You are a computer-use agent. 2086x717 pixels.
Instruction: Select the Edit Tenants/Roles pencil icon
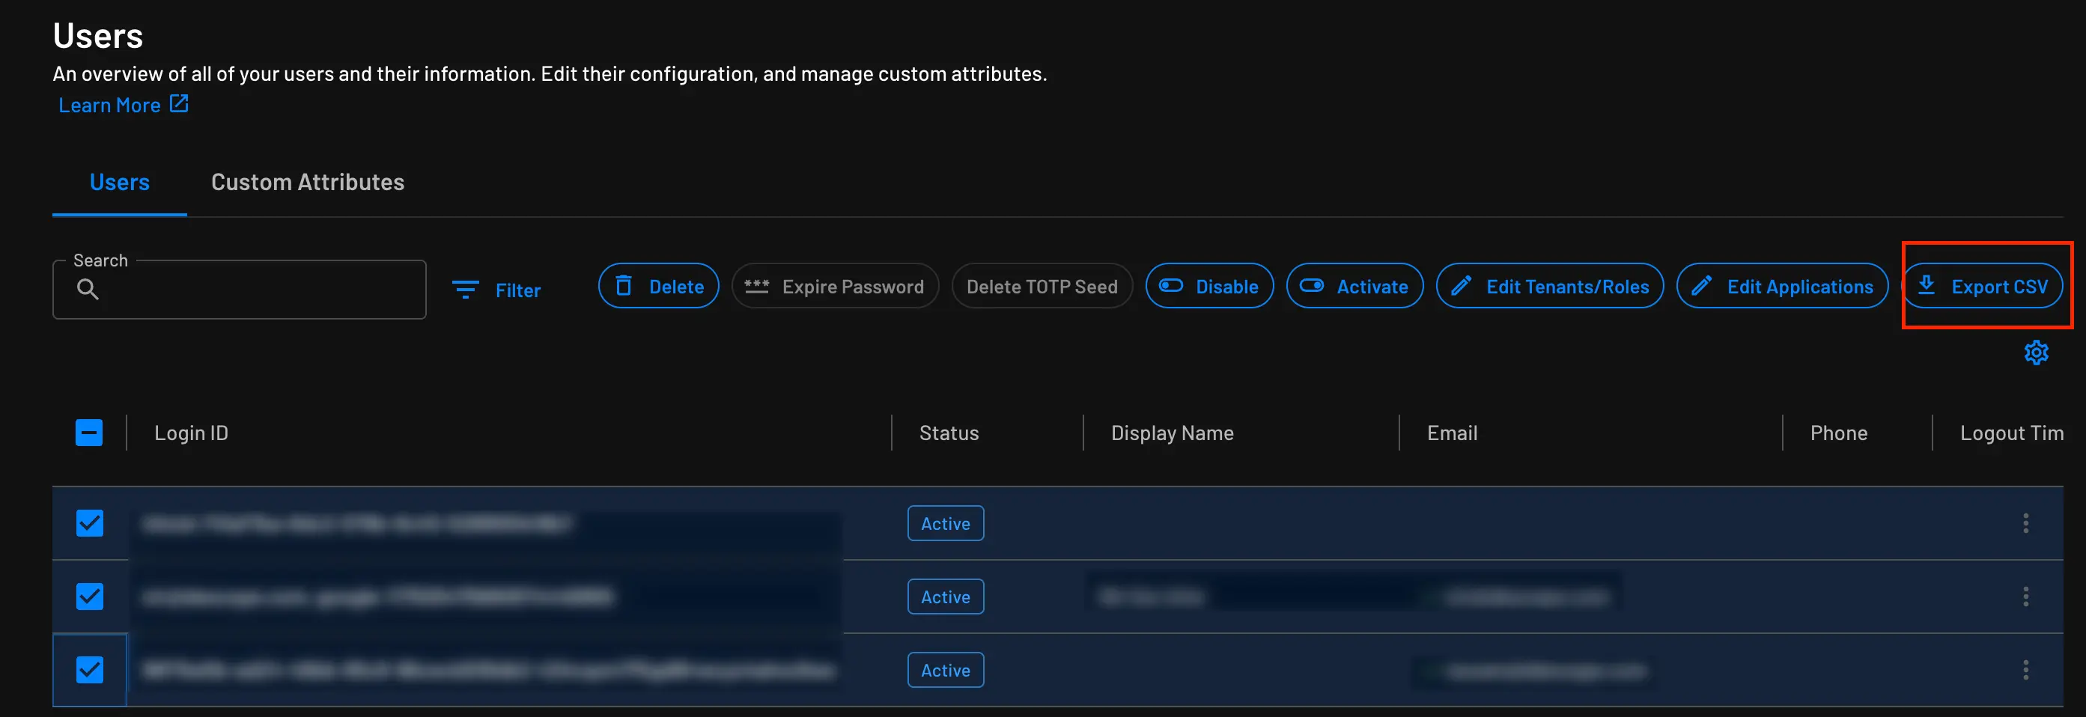pos(1461,286)
